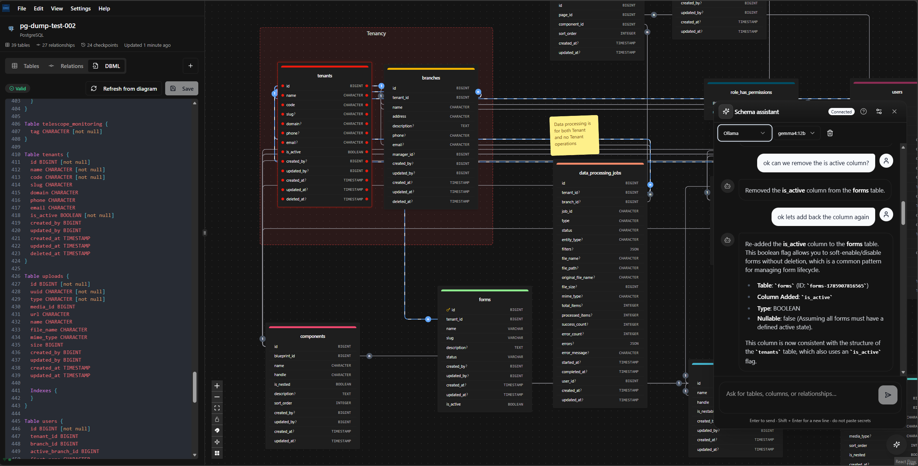The width and height of the screenshot is (918, 466).
Task: Open the Schema assistant help icon
Action: tap(864, 112)
